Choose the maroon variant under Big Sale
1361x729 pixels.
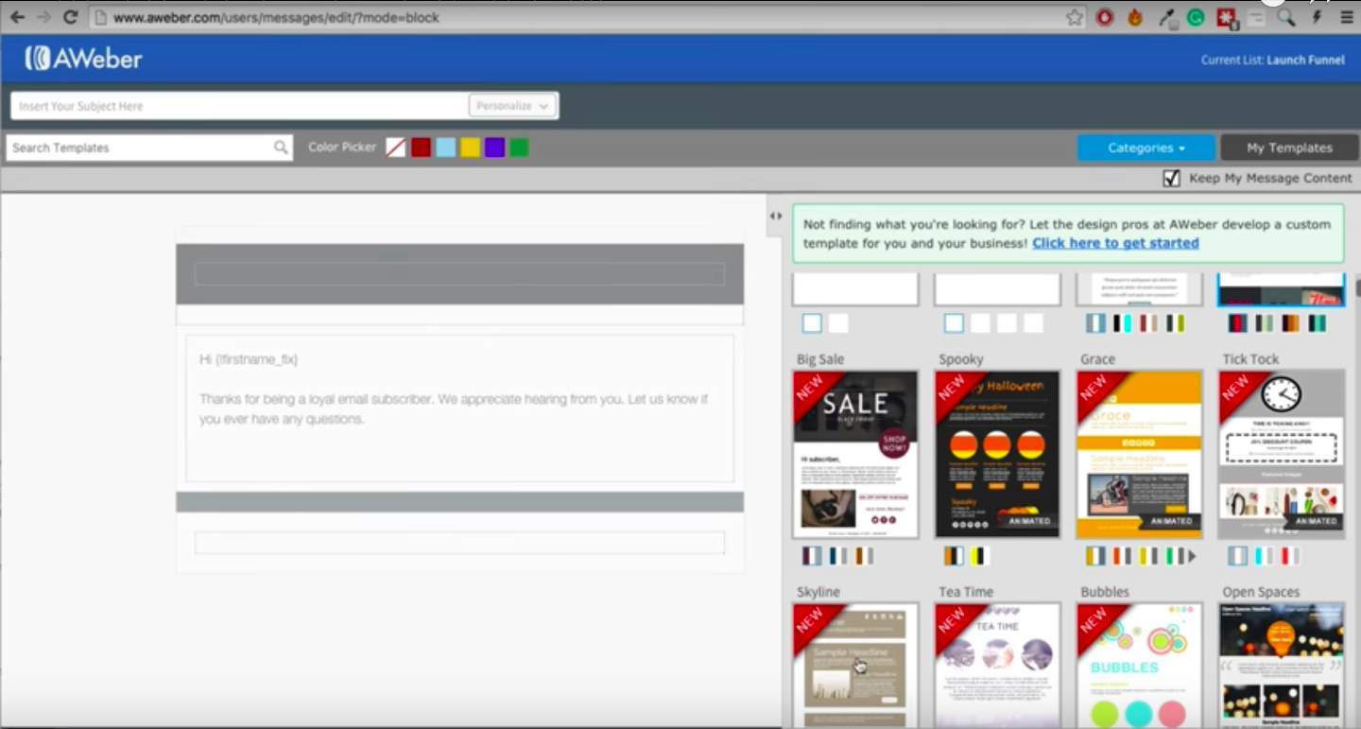click(812, 556)
